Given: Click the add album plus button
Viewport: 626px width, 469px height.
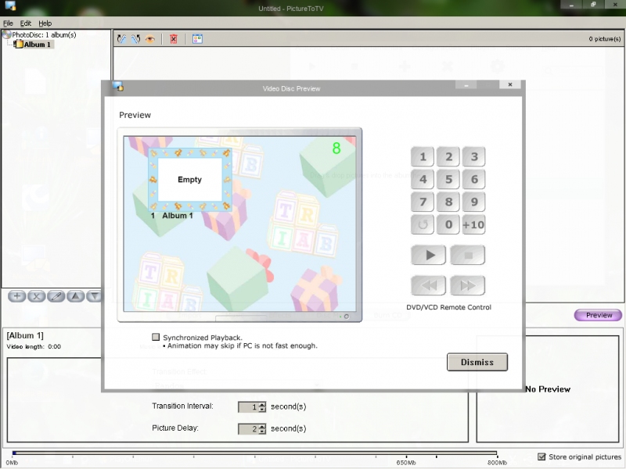Looking at the screenshot, I should coord(16,296).
